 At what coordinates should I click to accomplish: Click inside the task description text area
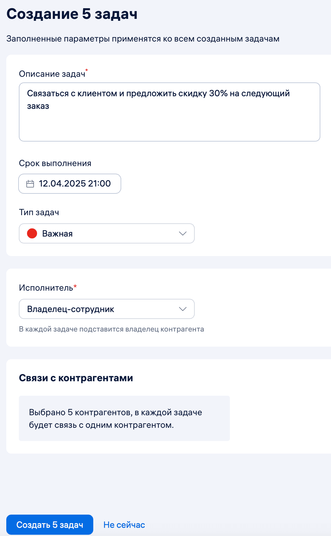(x=169, y=112)
